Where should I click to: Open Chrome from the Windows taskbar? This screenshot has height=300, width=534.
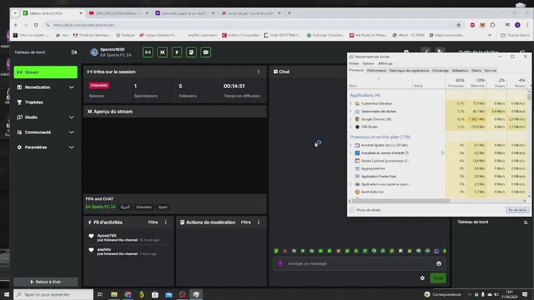coord(128,295)
